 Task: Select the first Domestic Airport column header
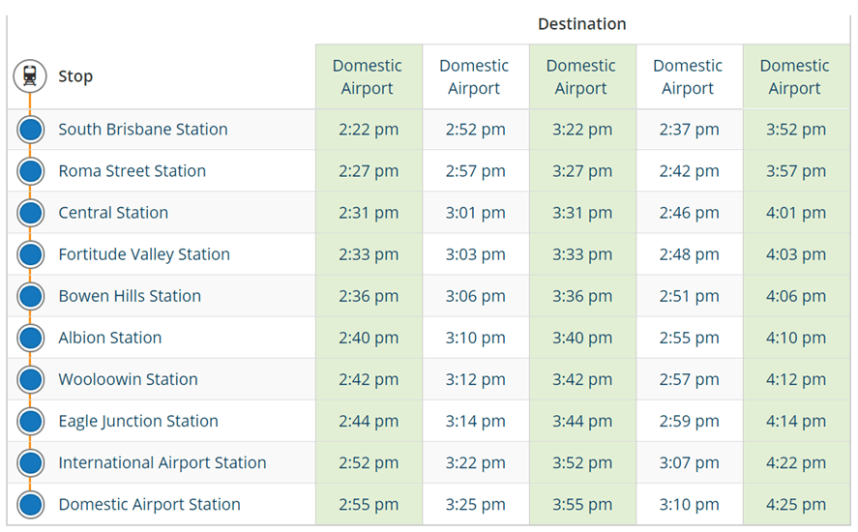(x=368, y=76)
